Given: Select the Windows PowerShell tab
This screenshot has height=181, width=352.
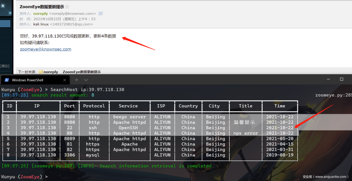Looking at the screenshot, I should pos(35,80).
